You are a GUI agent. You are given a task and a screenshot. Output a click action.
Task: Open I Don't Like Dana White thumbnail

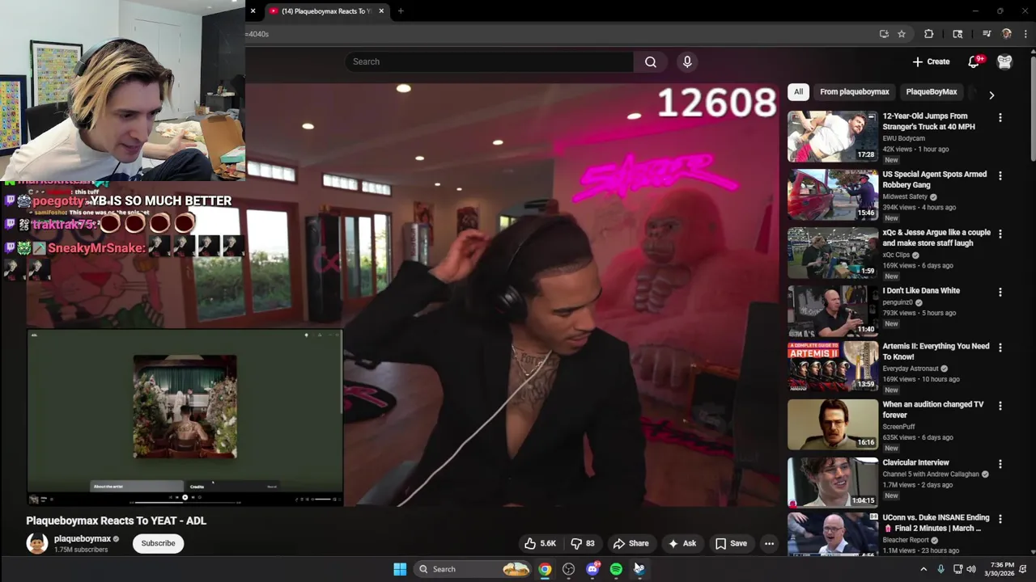pyautogui.click(x=833, y=311)
